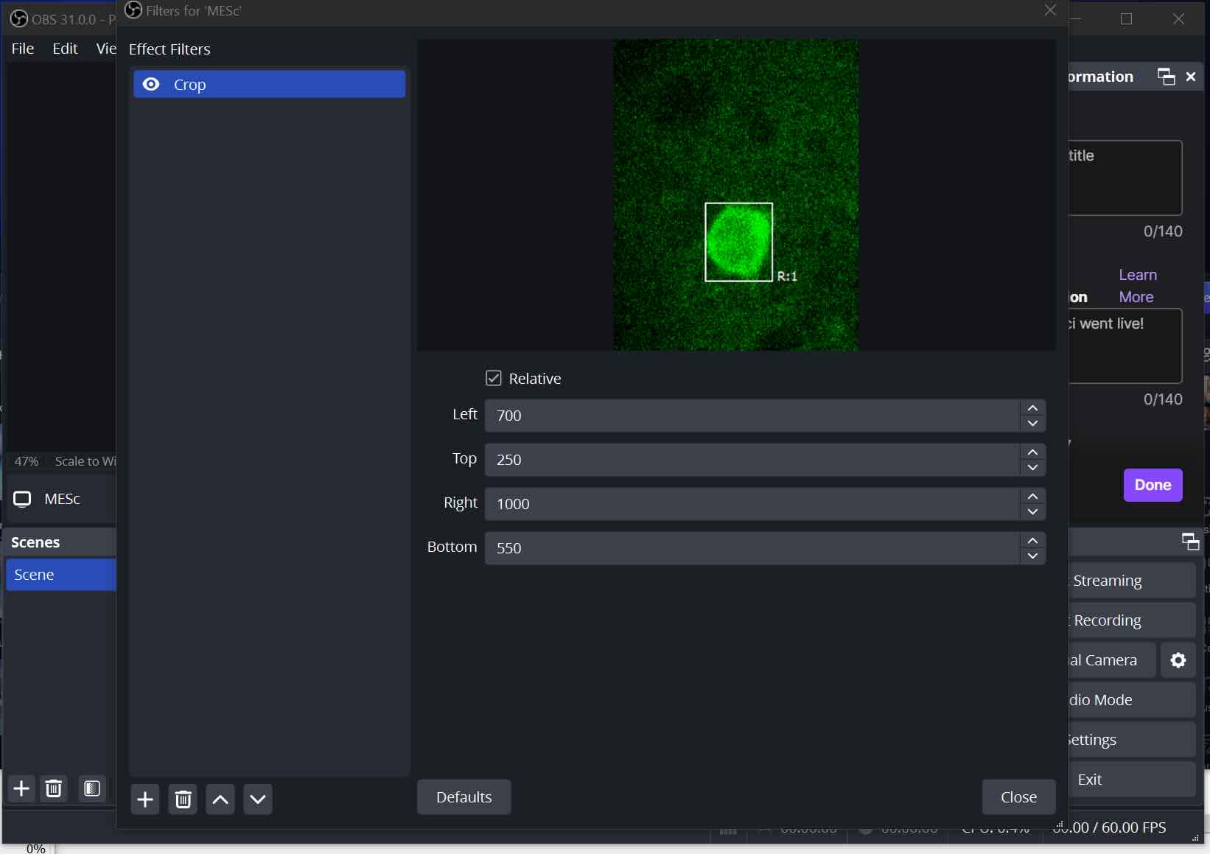Increase the Left crop value

pos(1032,408)
